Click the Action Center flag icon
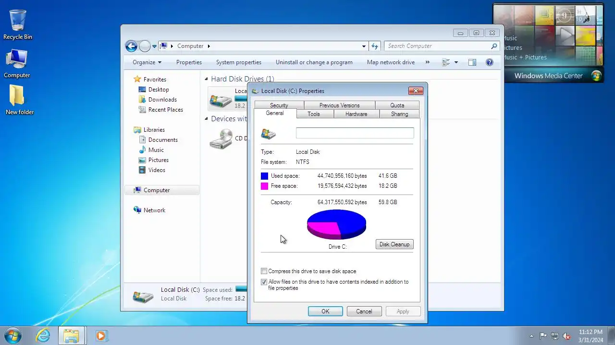This screenshot has width=615, height=345. (543, 336)
